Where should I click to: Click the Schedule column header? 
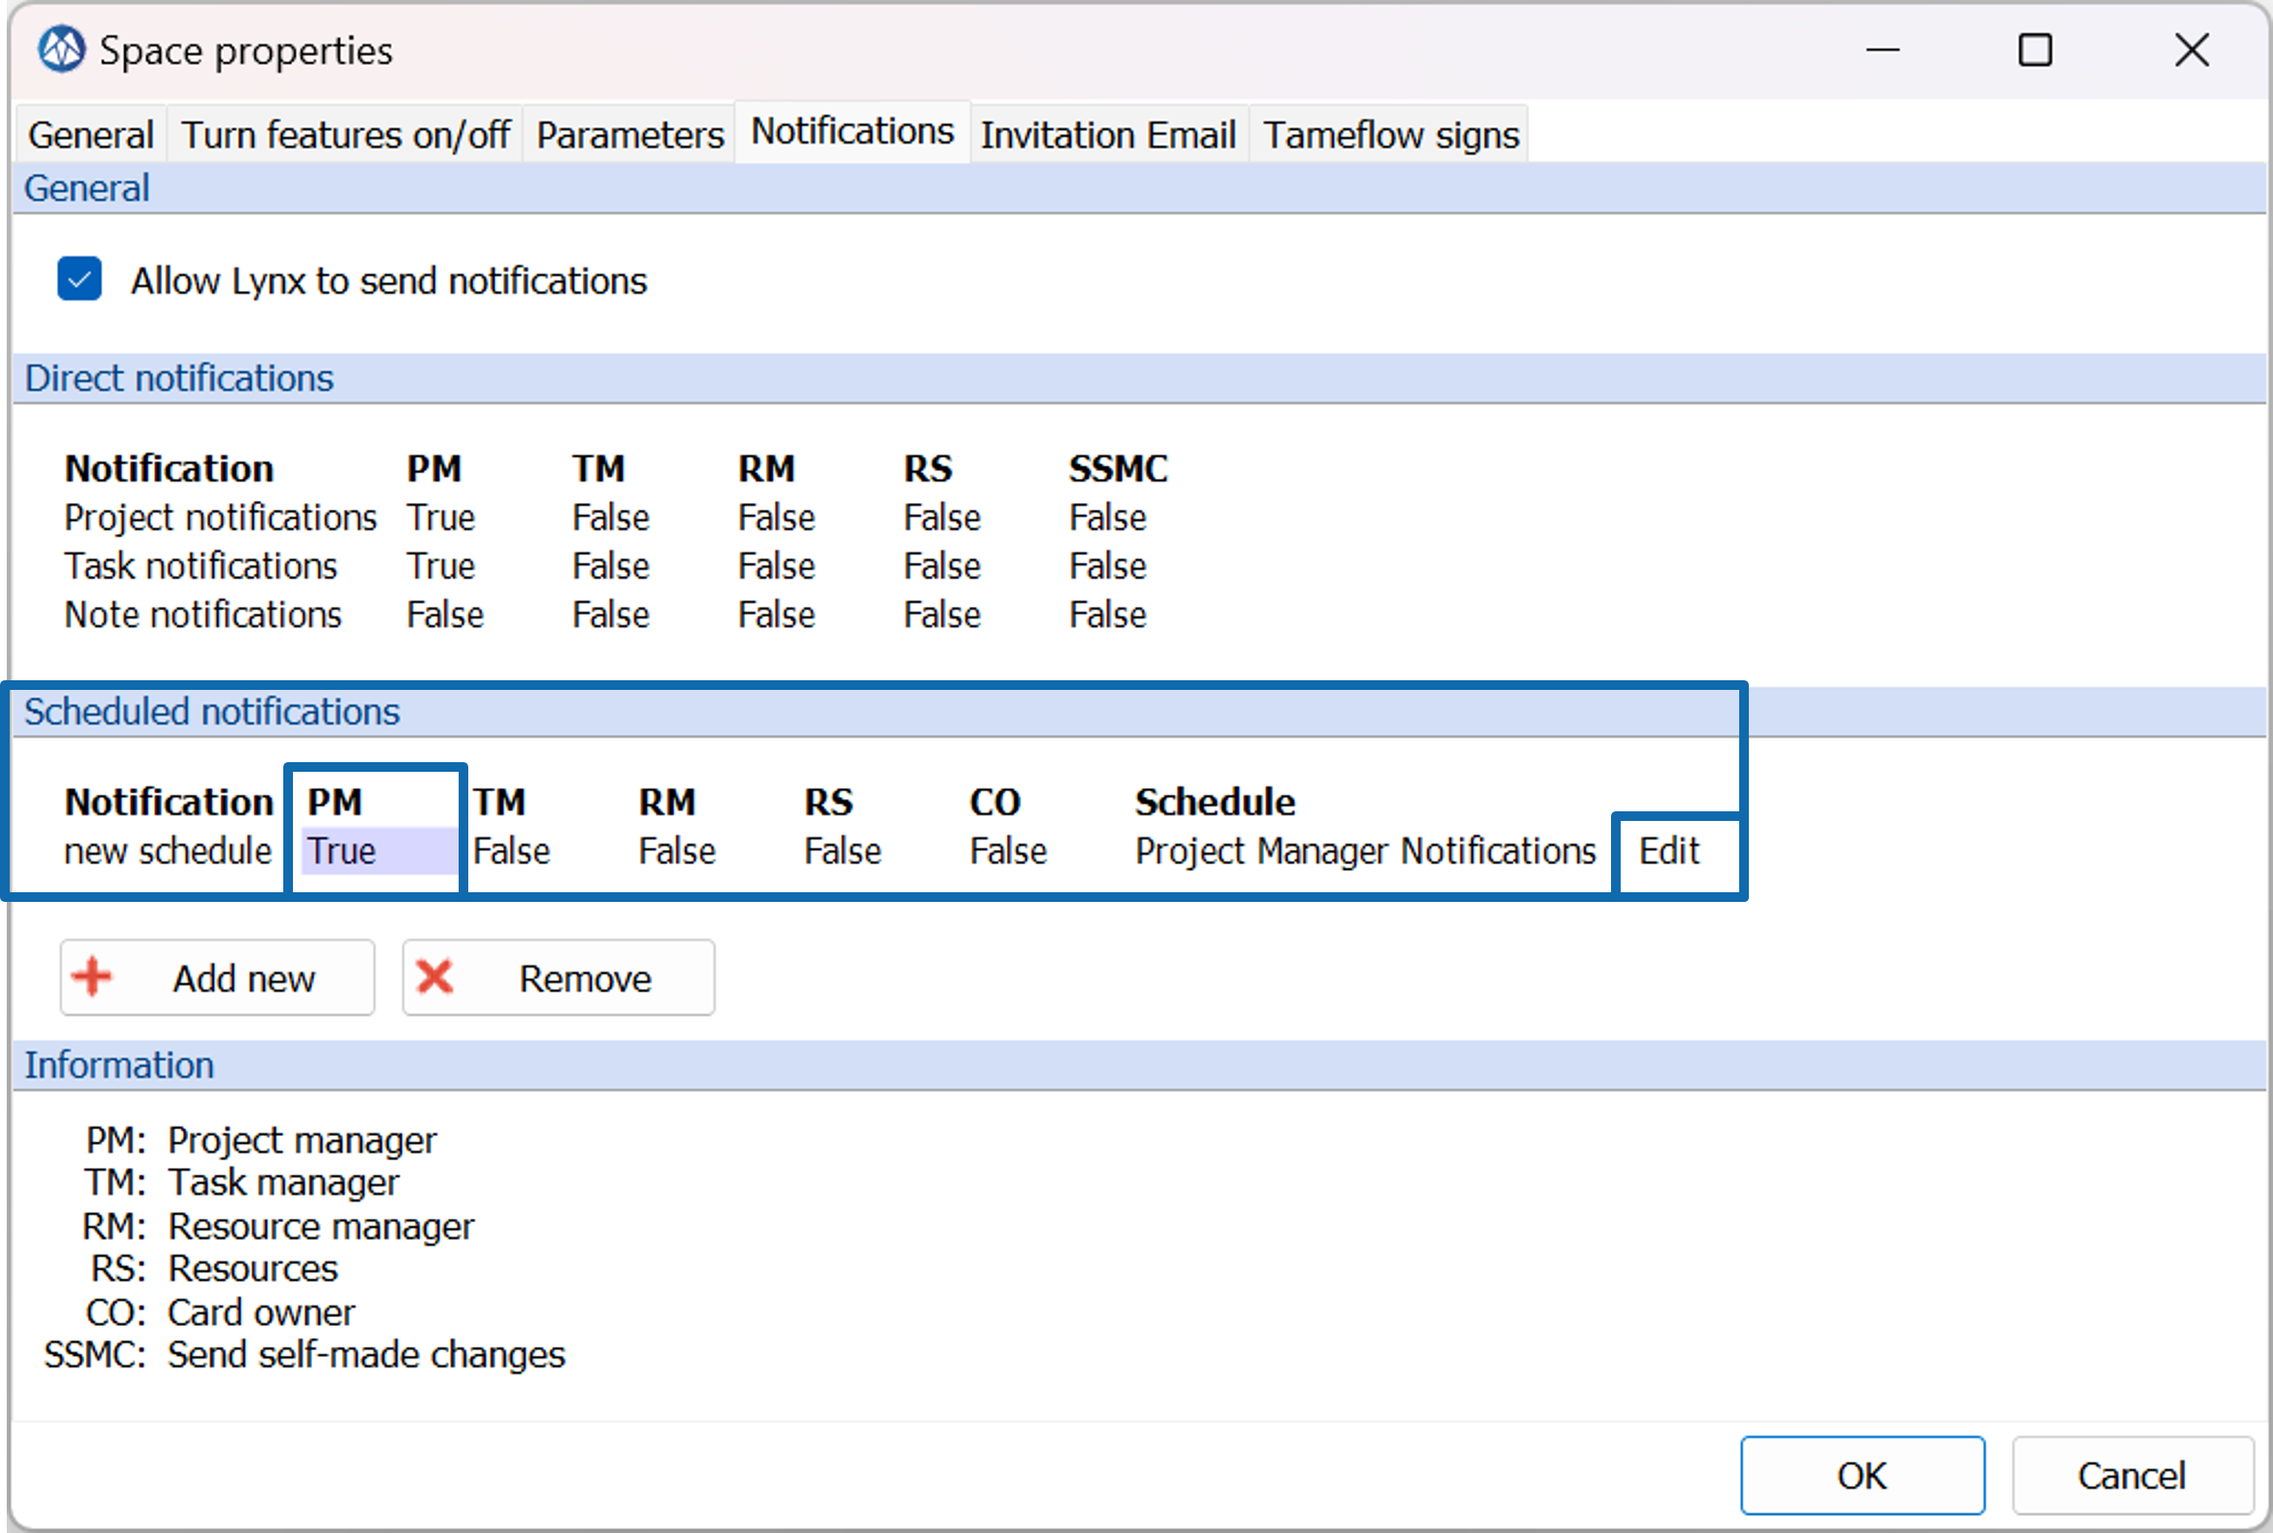[x=1215, y=803]
